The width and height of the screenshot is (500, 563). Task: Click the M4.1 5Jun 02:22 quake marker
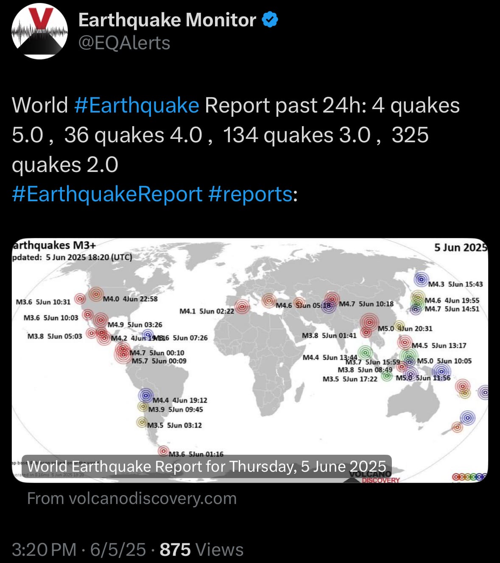(242, 306)
